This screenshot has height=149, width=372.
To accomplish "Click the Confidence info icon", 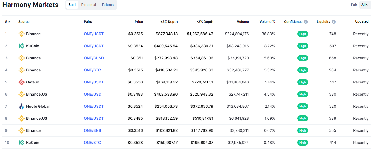I will 306,22.
